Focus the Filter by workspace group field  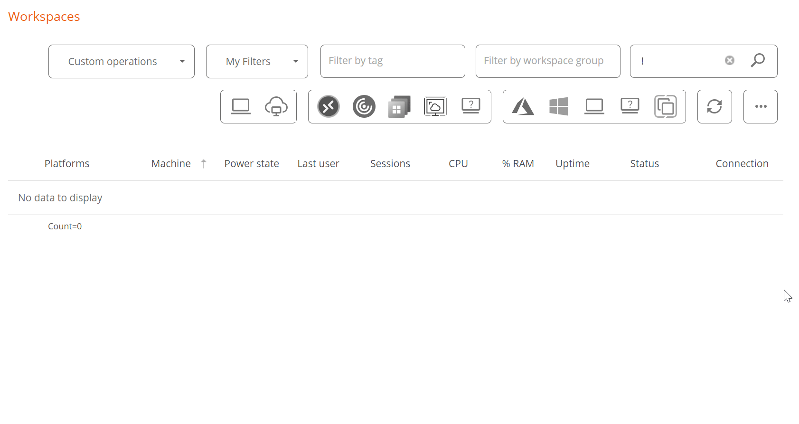click(x=548, y=61)
